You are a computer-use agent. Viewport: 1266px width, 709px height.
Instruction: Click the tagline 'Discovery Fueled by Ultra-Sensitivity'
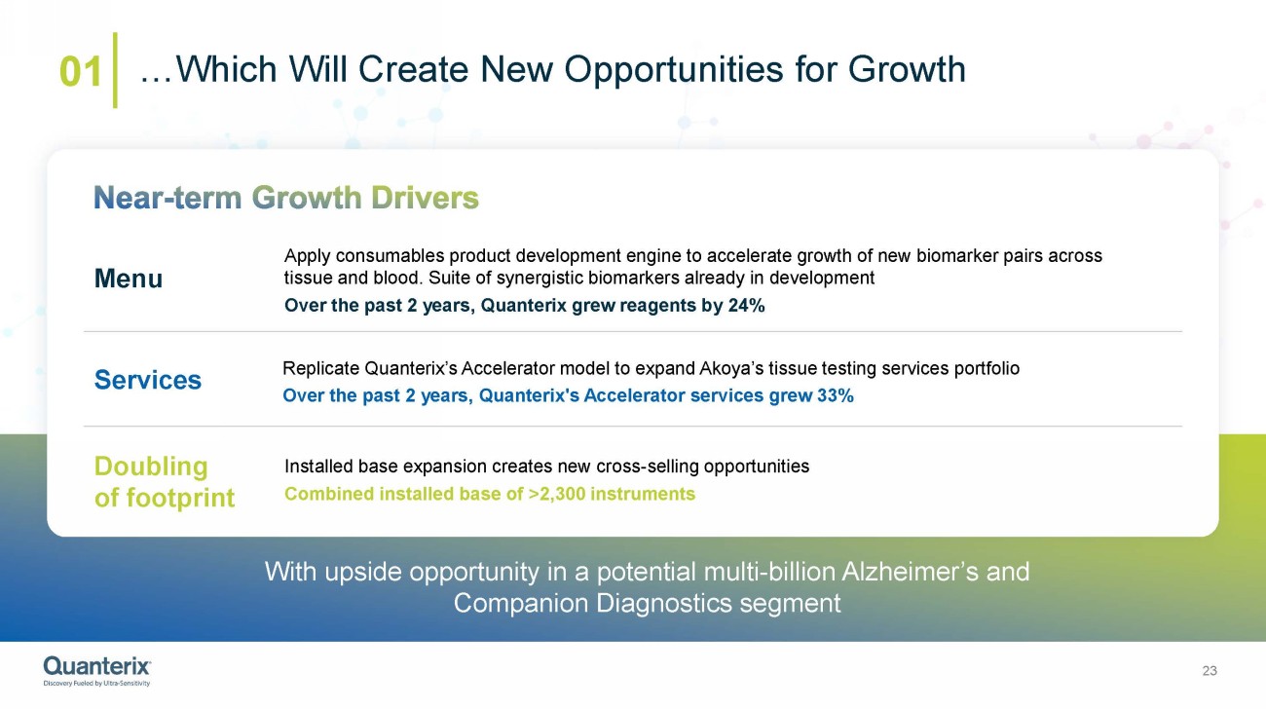point(97,683)
